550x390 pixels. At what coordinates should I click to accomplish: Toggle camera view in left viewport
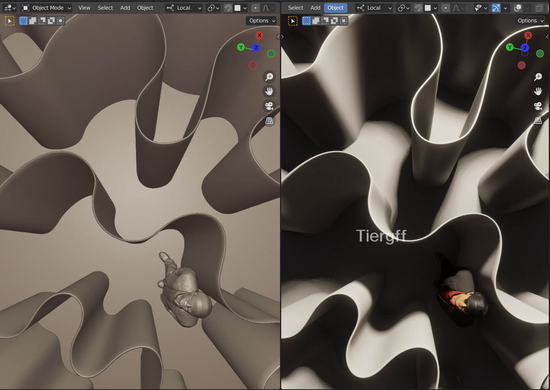[269, 106]
